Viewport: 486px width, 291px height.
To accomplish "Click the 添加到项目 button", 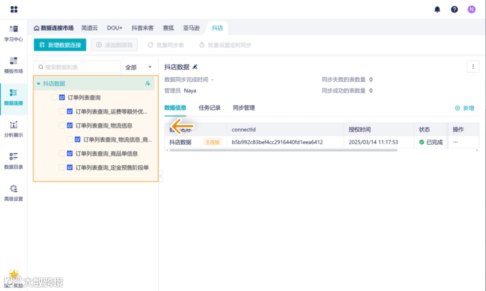I will coord(114,45).
